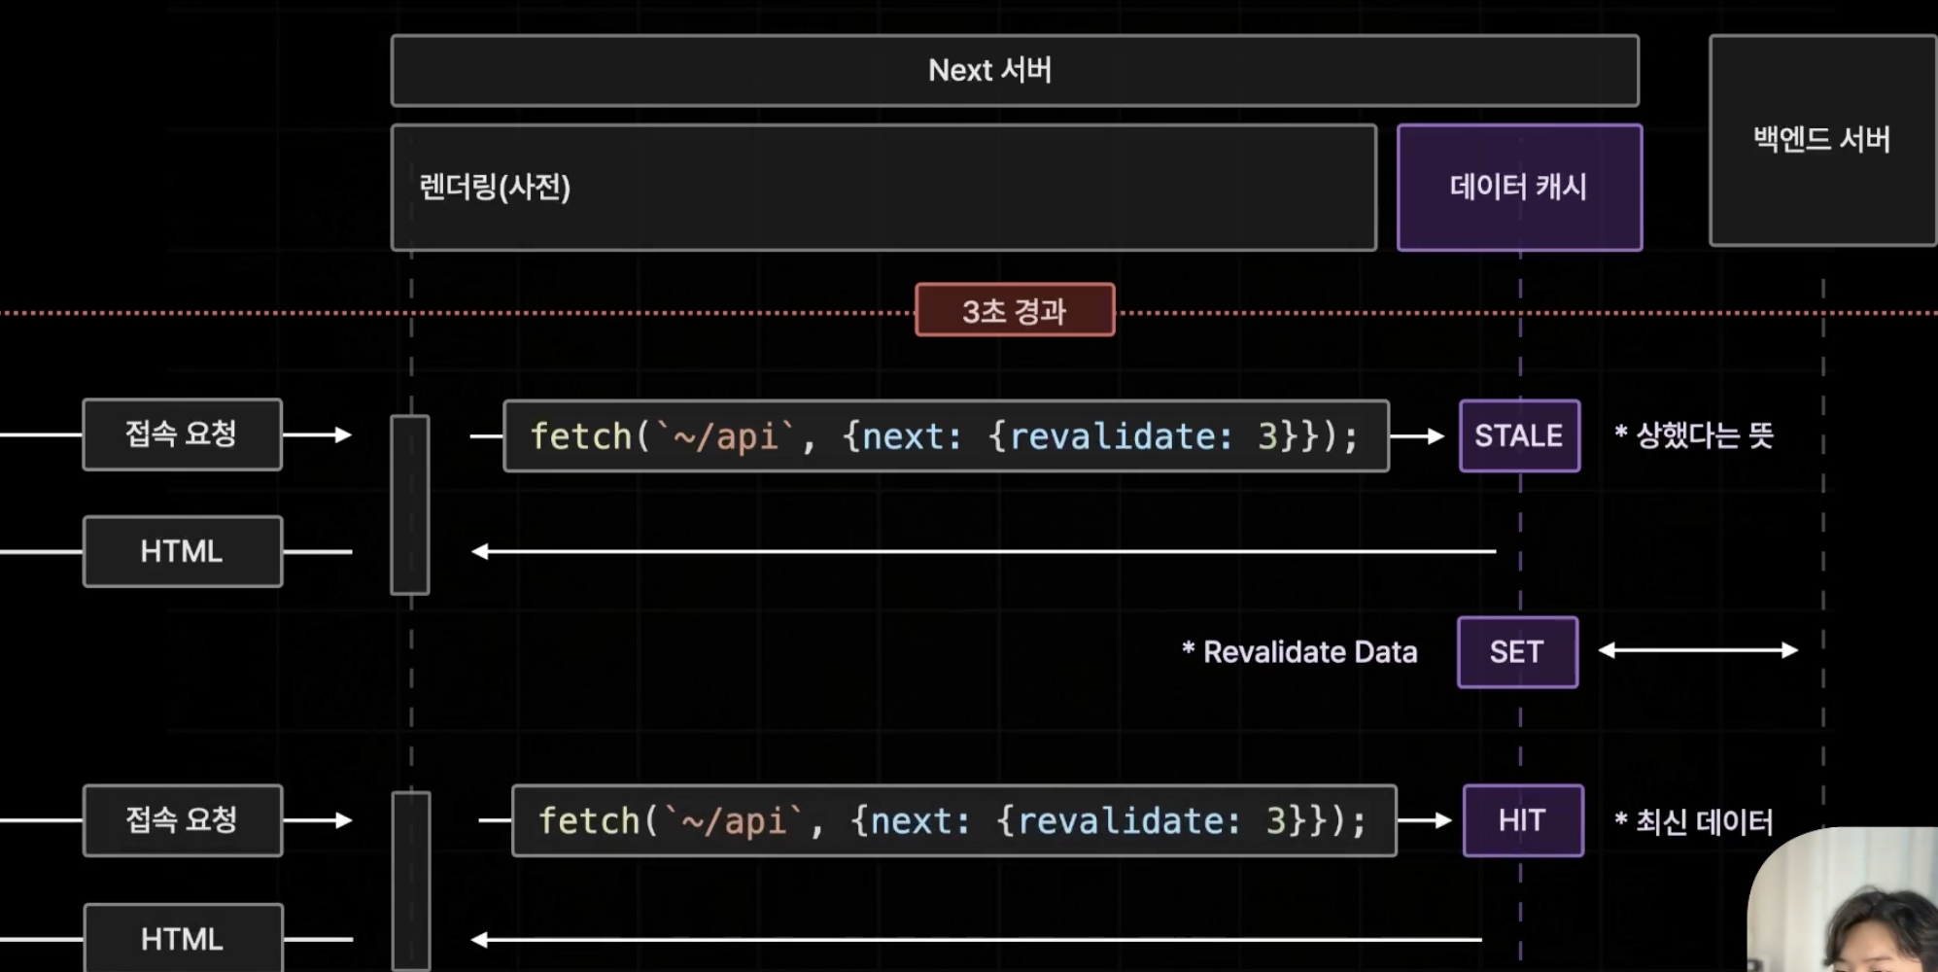Viewport: 1938px width, 972px height.
Task: Select the fetch code box before HIT
Action: tap(953, 821)
